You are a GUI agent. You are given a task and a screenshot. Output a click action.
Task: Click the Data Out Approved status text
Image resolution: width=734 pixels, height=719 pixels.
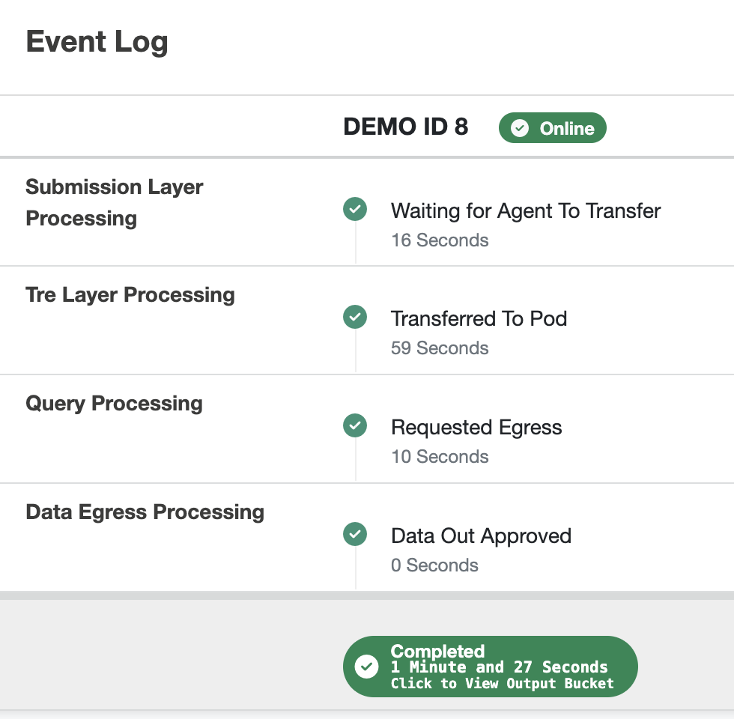tap(481, 536)
